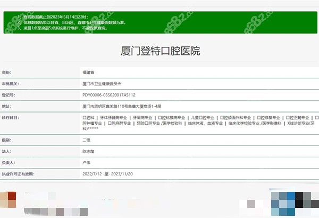Click notice line about 凌晨1点至凌晨5点 maintenance
319x218 pixels.
tap(62, 28)
